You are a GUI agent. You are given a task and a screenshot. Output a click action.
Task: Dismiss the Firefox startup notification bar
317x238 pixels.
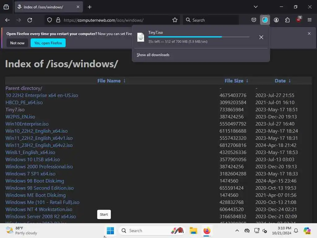[x=309, y=33]
